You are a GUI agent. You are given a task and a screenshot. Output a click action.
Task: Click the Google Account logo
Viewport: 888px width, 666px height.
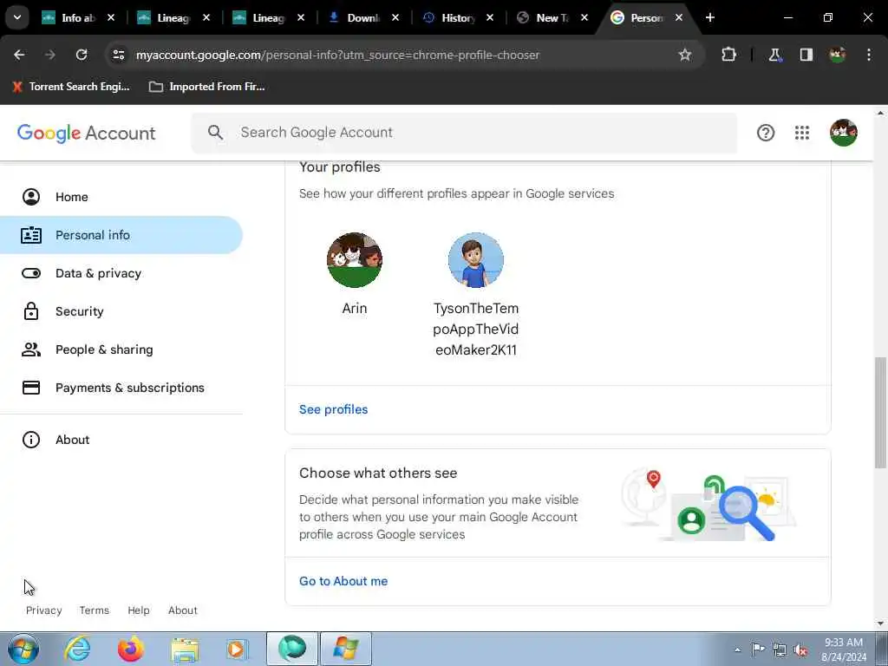point(86,133)
